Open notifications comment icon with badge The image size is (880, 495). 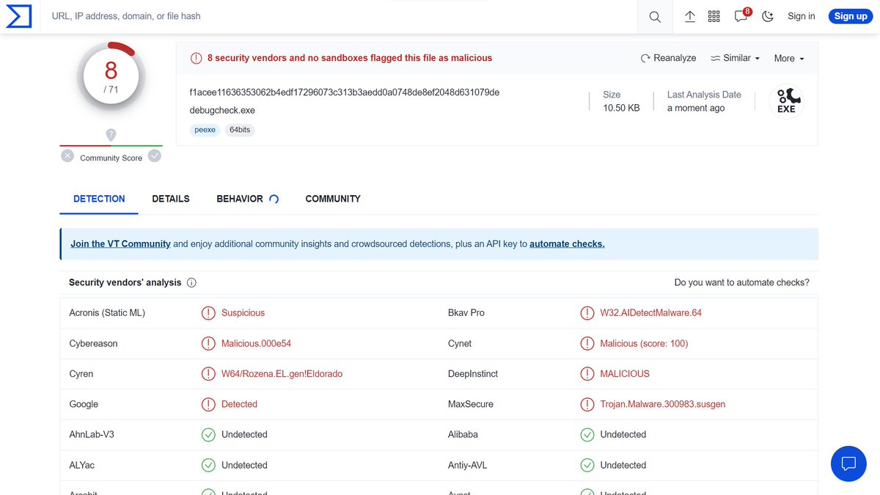coord(741,15)
